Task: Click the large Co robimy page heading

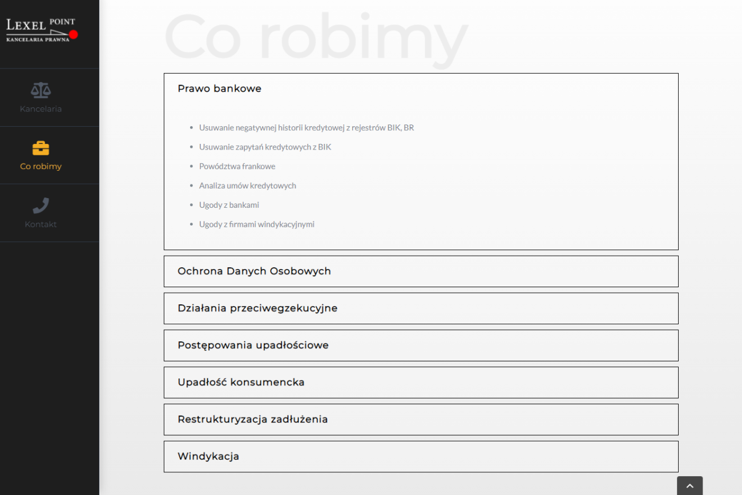Action: pyautogui.click(x=316, y=37)
